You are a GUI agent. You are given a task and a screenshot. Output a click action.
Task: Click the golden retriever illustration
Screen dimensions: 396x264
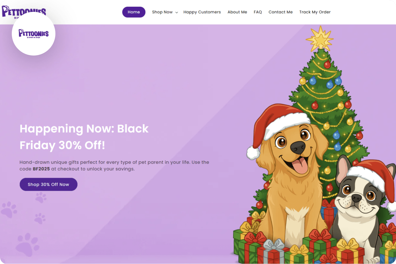(290, 180)
